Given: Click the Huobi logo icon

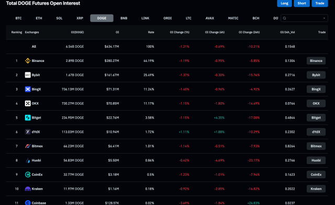Looking at the screenshot, I should point(28,160).
